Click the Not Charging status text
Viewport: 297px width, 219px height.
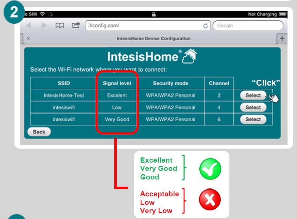[262, 14]
